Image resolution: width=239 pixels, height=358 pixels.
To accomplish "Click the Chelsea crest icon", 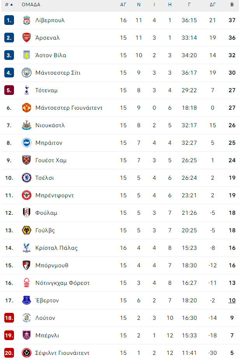I will pos(26,178).
